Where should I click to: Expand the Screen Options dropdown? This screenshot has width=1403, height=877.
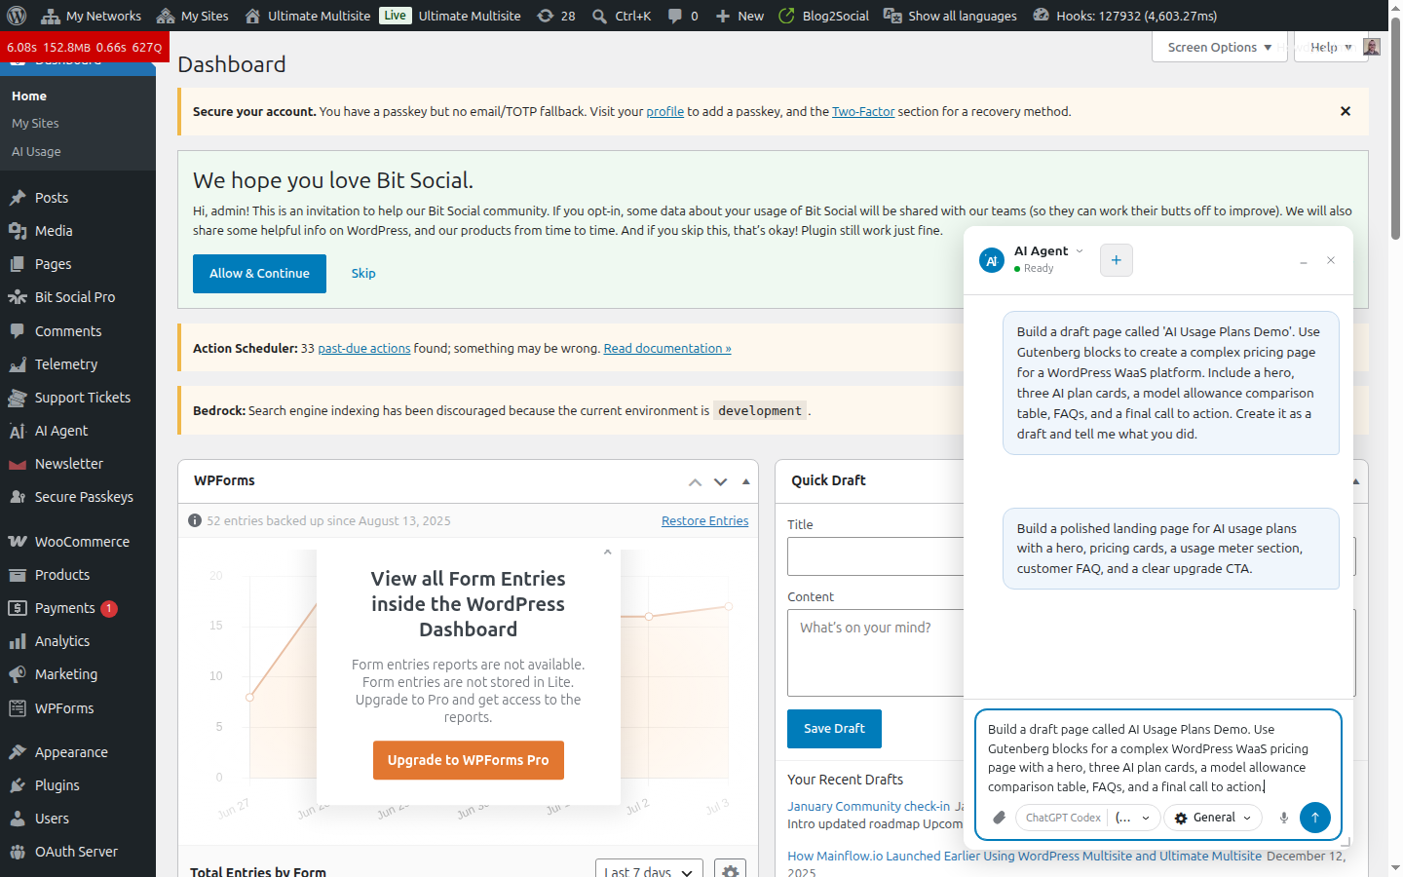[1219, 47]
